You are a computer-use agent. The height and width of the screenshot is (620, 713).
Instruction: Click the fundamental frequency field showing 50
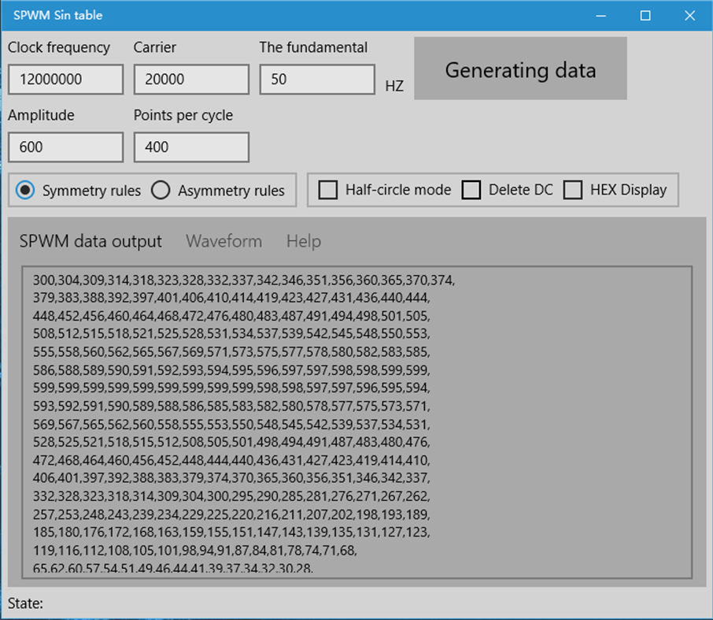(x=317, y=80)
